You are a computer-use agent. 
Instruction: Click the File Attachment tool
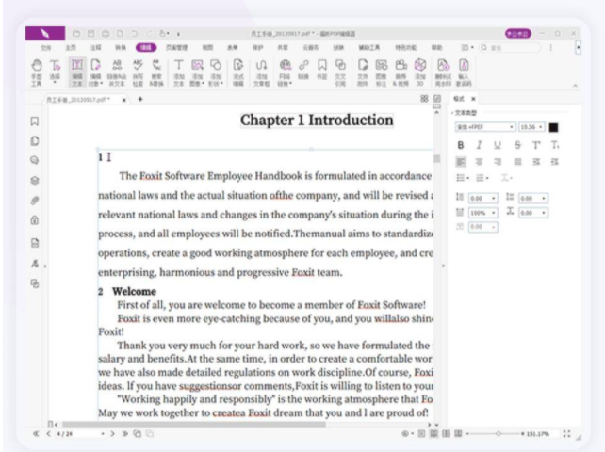click(x=362, y=73)
